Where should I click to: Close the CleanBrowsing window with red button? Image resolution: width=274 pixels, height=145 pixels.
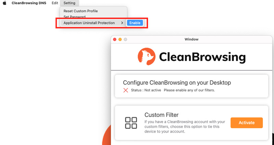click(x=115, y=39)
